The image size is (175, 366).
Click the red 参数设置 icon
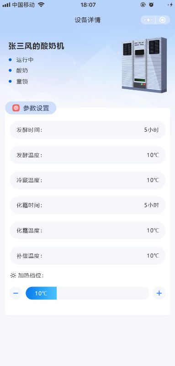16,108
